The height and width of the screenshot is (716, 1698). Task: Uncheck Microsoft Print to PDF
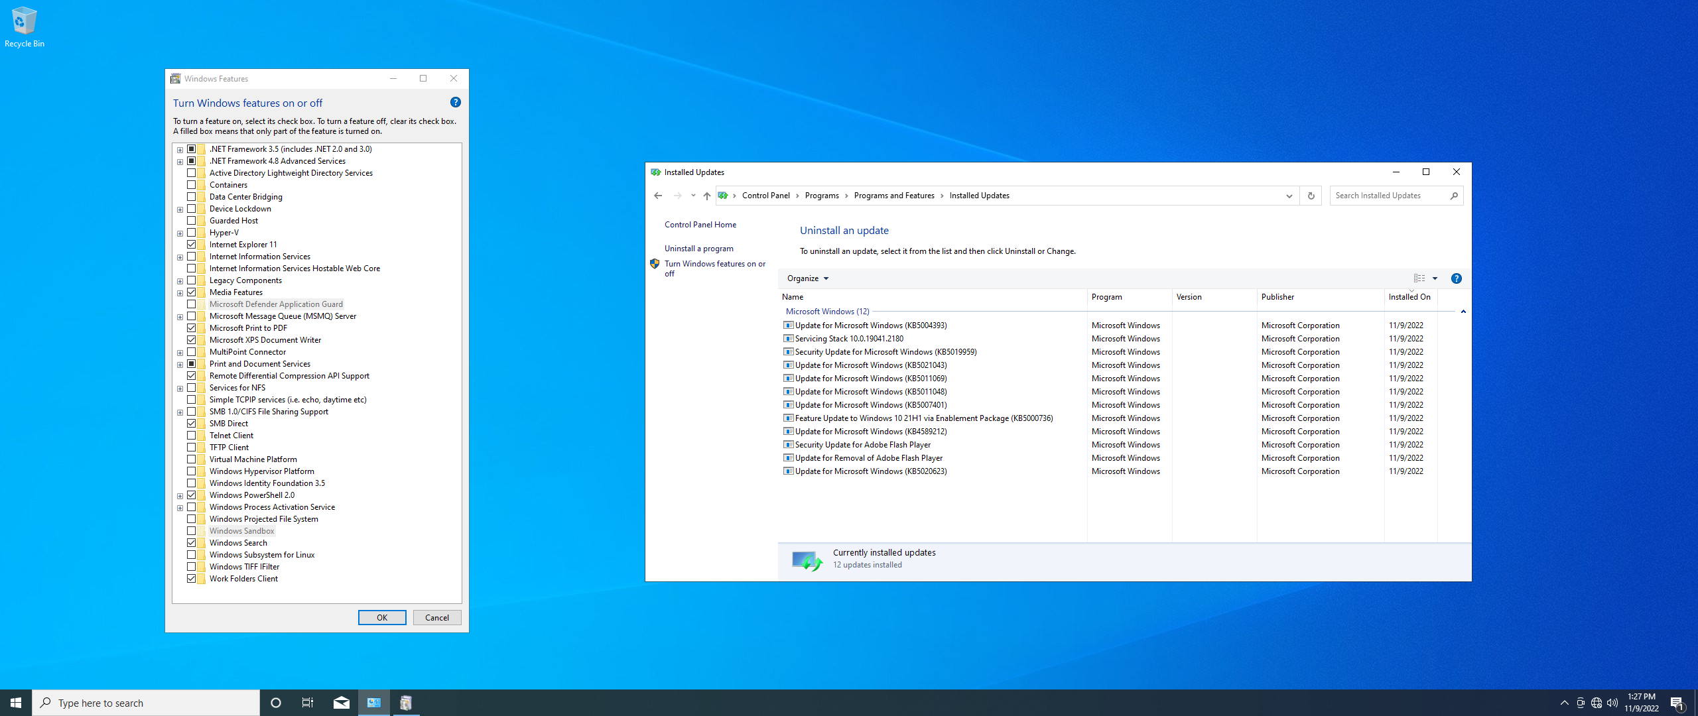pyautogui.click(x=191, y=328)
